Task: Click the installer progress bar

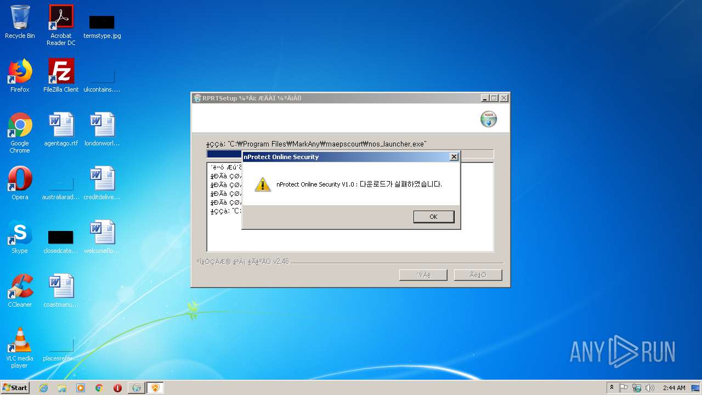Action: click(x=350, y=154)
